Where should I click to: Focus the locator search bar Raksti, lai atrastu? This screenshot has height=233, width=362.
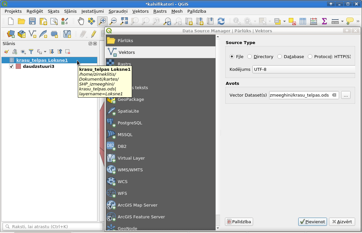tap(53, 226)
